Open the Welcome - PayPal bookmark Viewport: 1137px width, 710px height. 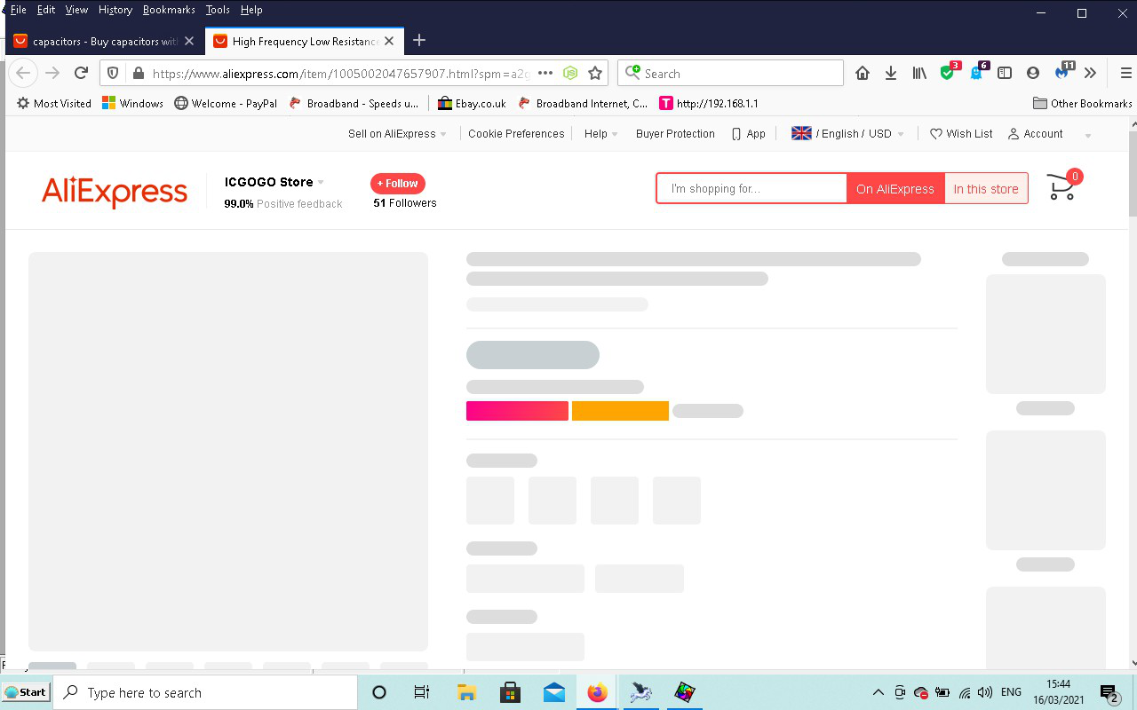(x=226, y=104)
